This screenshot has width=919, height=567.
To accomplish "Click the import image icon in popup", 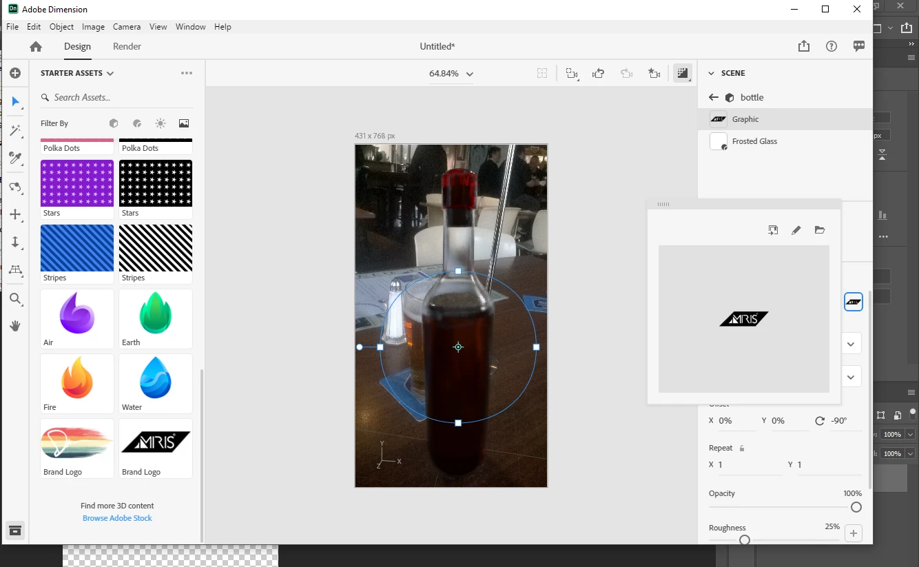I will click(x=773, y=230).
